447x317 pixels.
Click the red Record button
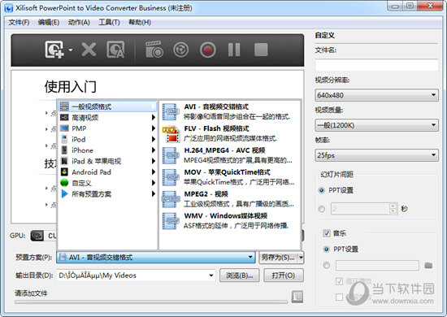pos(207,50)
